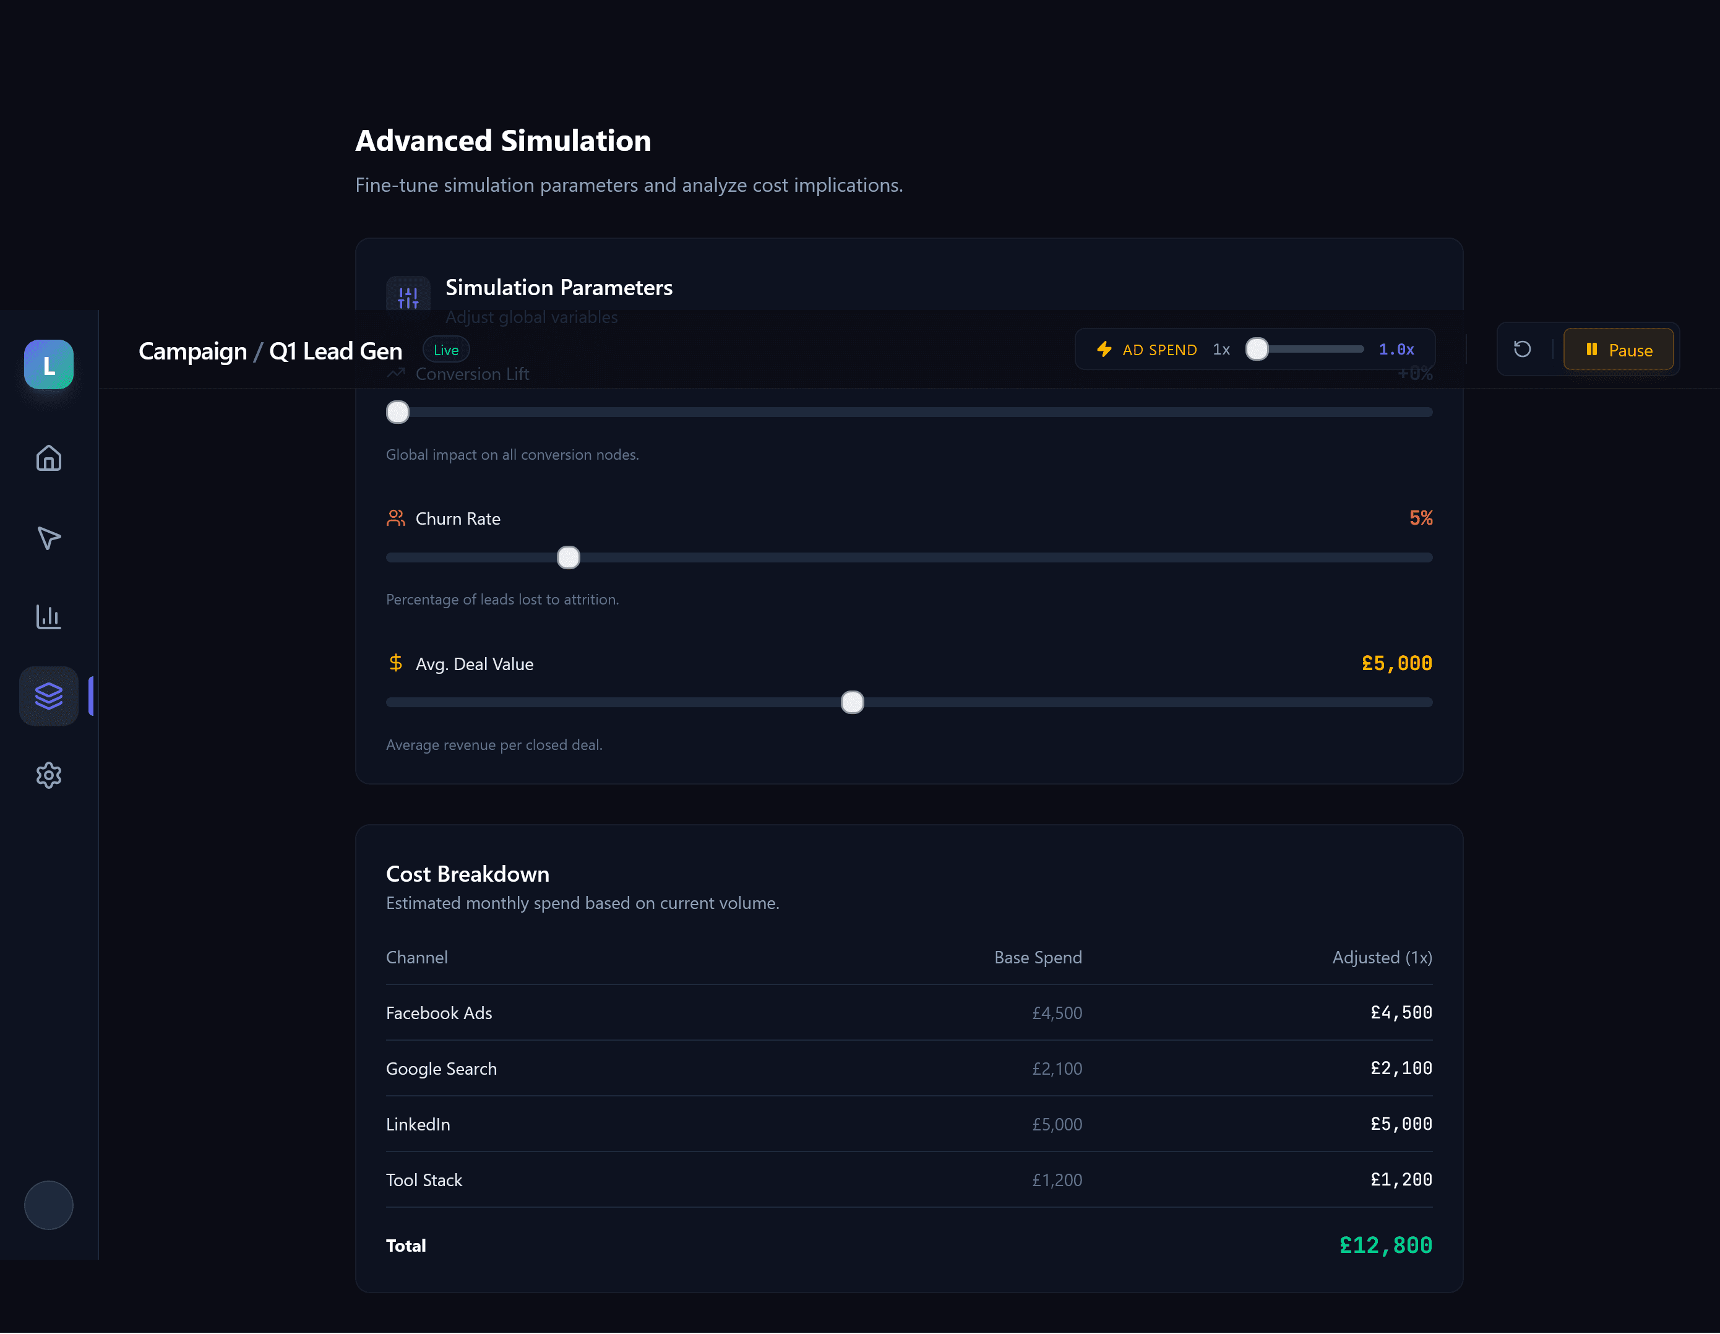Open the cursor pointer navigation icon
This screenshot has width=1720, height=1334.
(x=49, y=538)
